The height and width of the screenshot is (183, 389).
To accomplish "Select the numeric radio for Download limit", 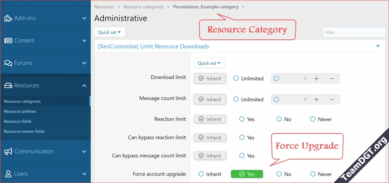I will [276, 79].
